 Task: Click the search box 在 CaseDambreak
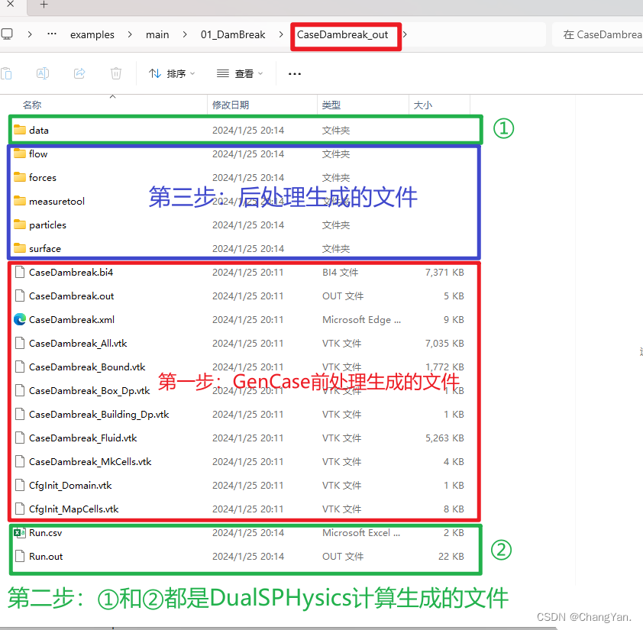click(598, 35)
